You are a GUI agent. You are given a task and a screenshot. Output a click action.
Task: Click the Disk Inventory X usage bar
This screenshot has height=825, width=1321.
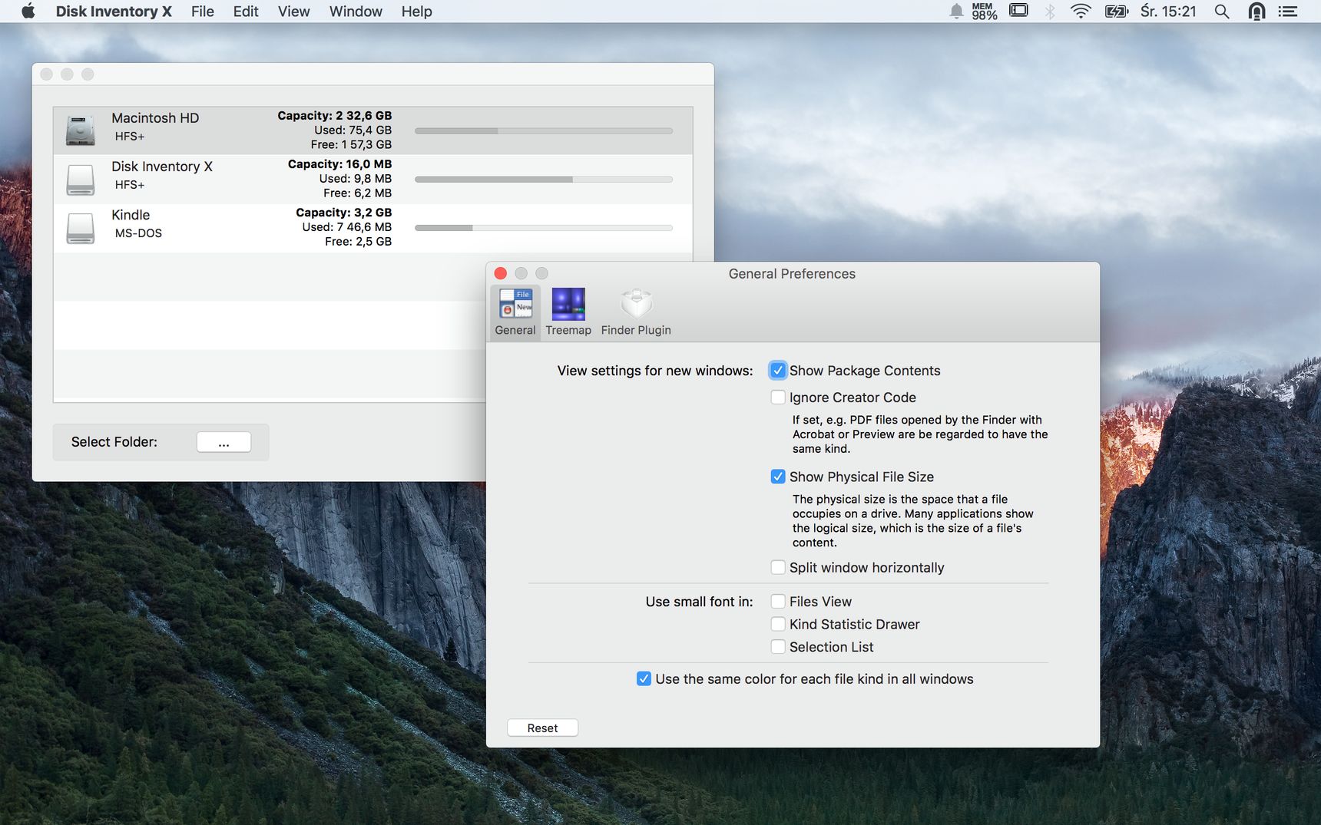click(x=544, y=179)
